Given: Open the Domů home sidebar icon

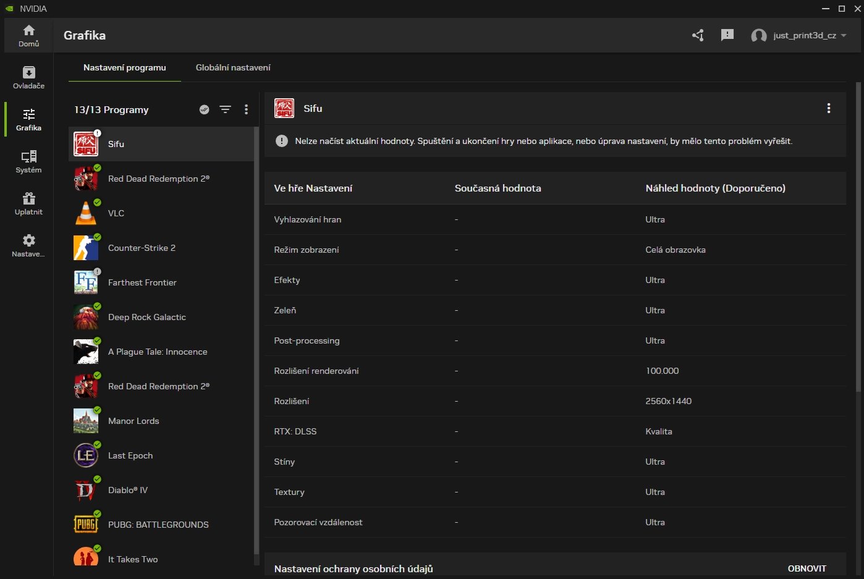Looking at the screenshot, I should [x=28, y=35].
